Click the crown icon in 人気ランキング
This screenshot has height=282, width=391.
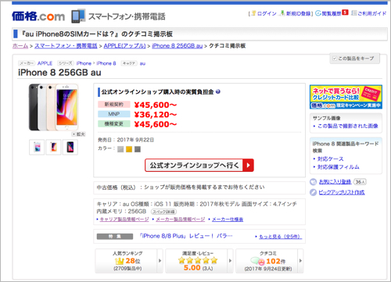pos(119,261)
